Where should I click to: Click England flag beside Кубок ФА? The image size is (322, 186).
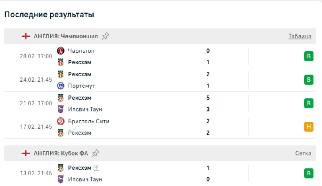pyautogui.click(x=26, y=153)
